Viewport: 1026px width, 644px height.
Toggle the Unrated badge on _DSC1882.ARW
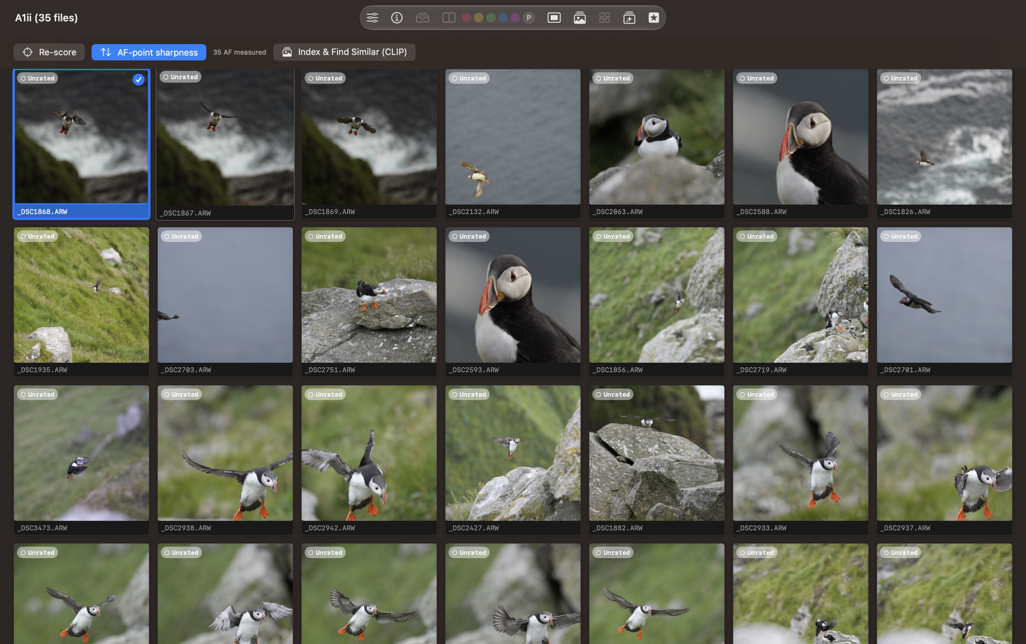click(x=612, y=394)
